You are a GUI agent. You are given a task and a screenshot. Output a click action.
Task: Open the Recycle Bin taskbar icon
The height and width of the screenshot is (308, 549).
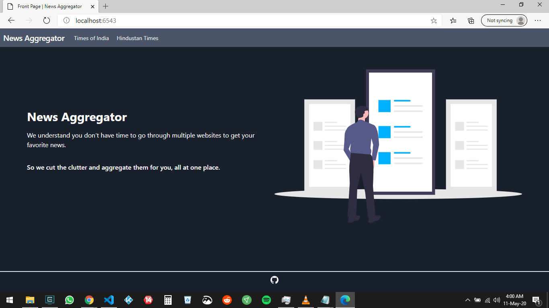coord(188,300)
